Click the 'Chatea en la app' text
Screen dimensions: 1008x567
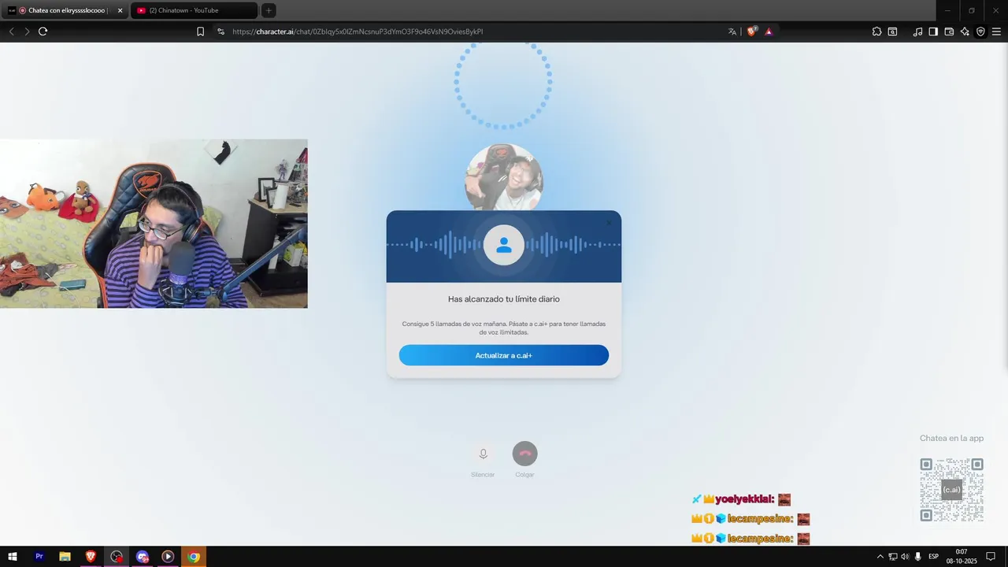click(x=951, y=438)
